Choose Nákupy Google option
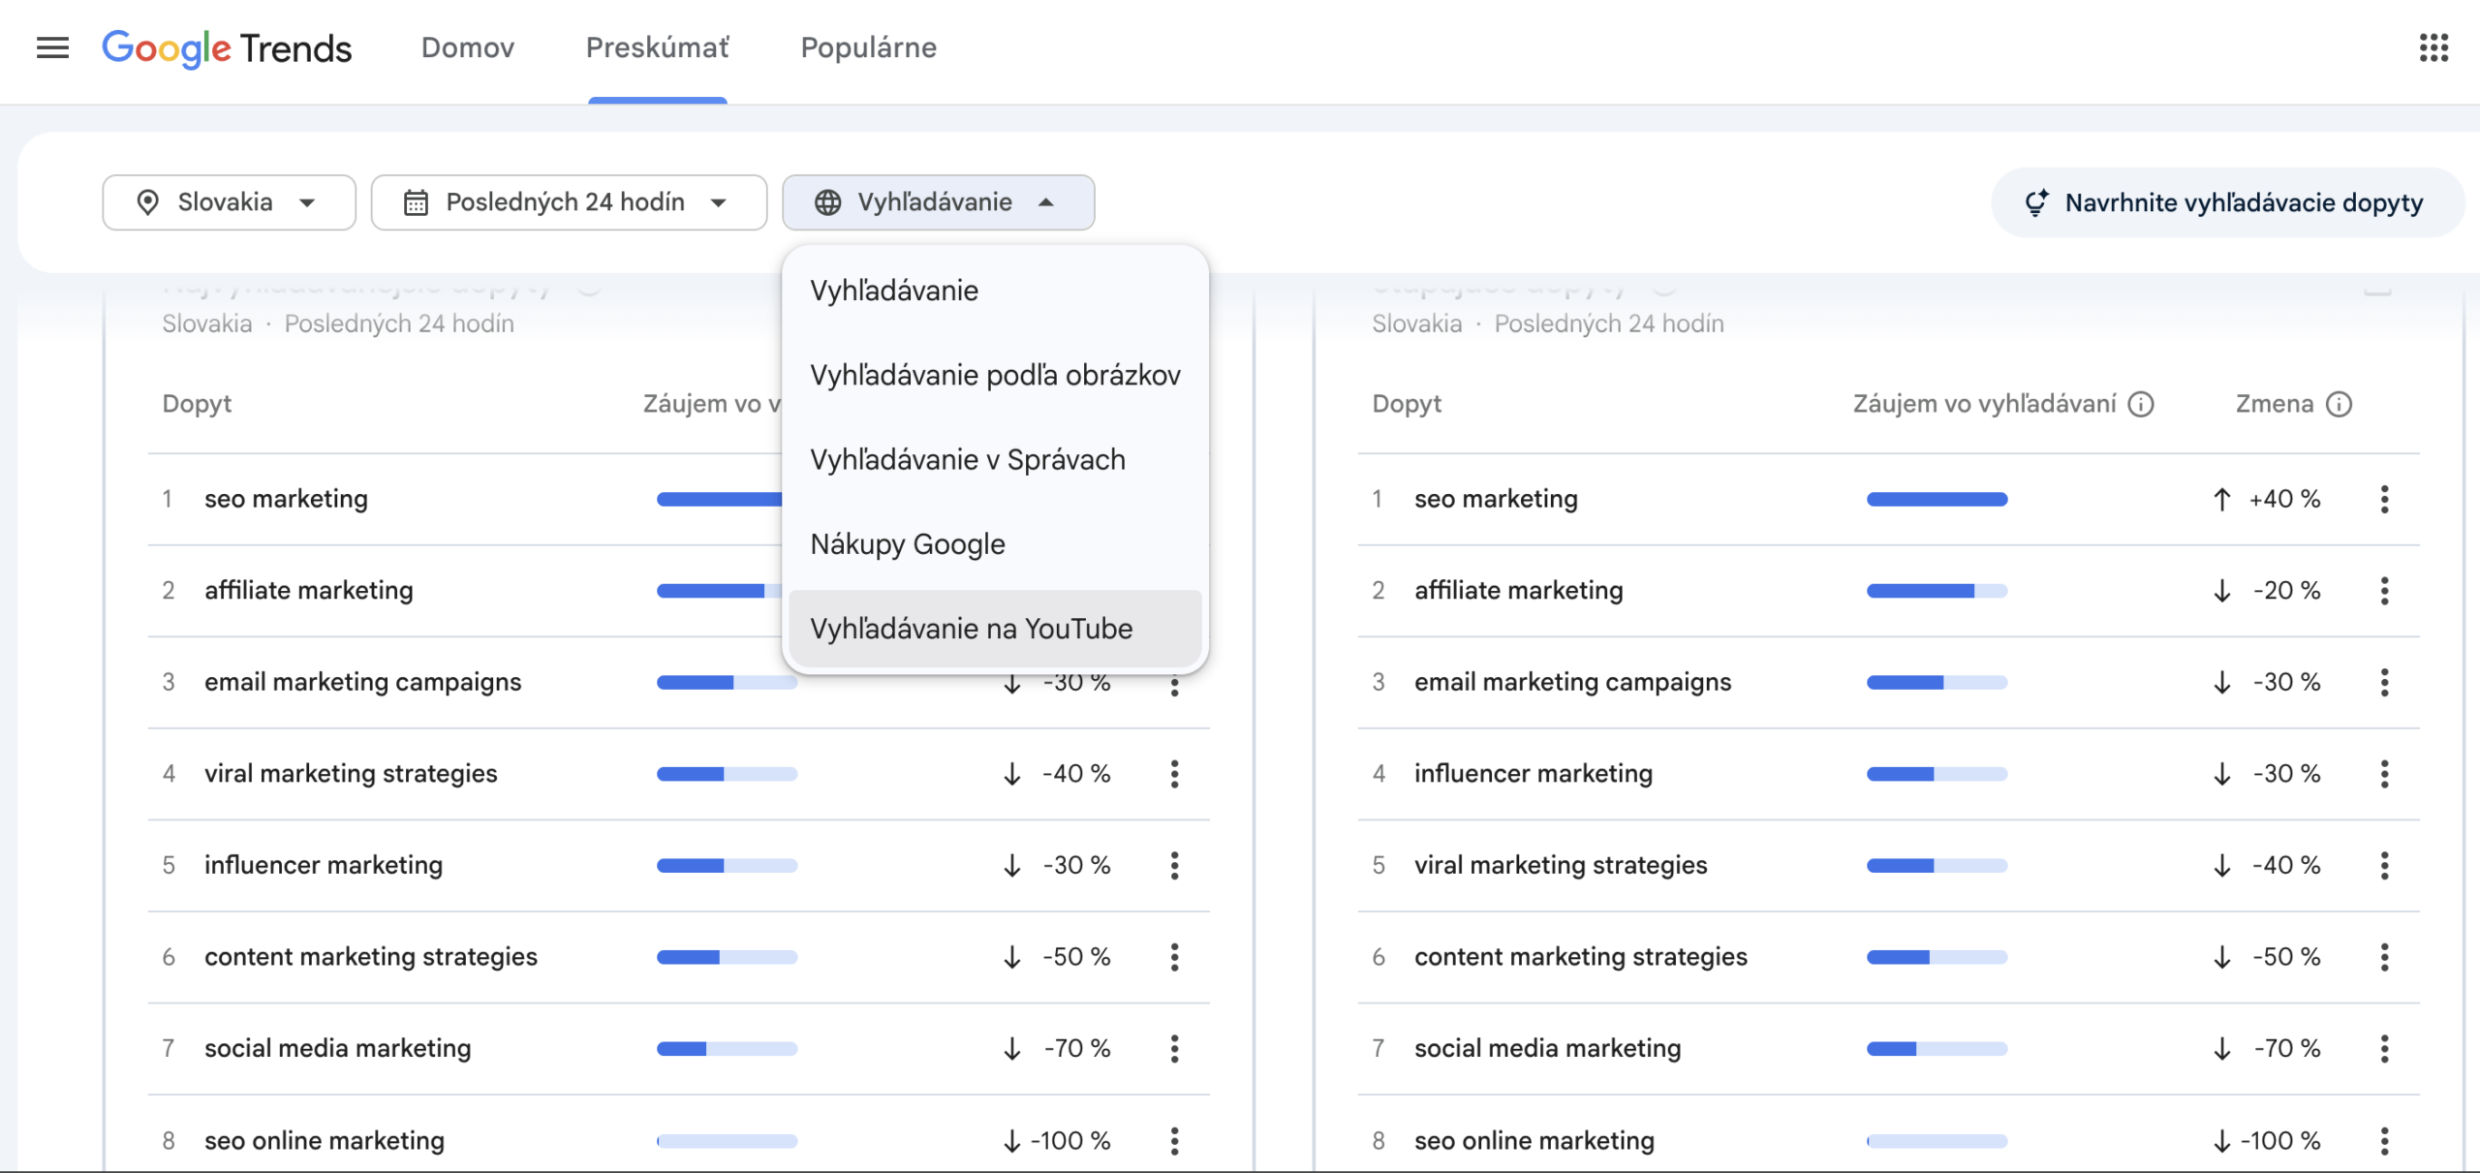Viewport: 2480px width, 1173px height. (995, 543)
